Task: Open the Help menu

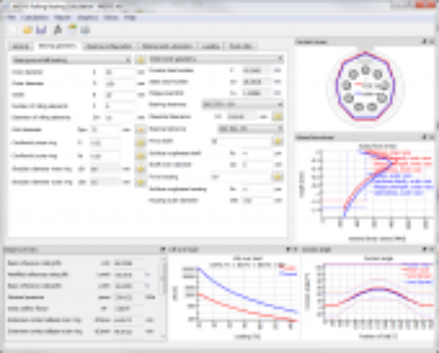Action: coord(130,18)
